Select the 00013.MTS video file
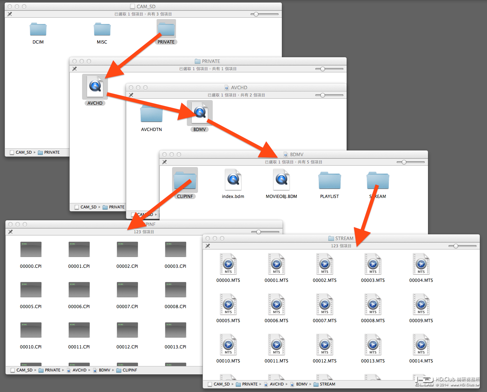487x392 pixels. click(x=373, y=344)
